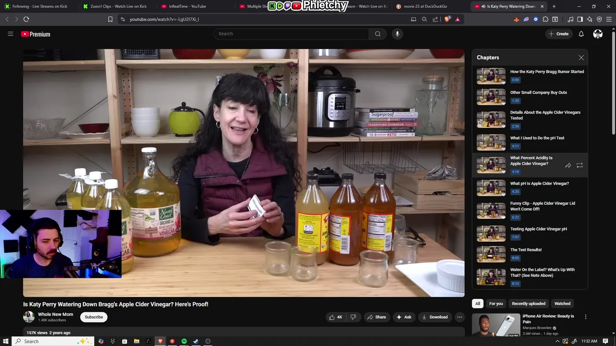This screenshot has width=616, height=346.
Task: Share this page via address bar icon
Action: [x=435, y=19]
